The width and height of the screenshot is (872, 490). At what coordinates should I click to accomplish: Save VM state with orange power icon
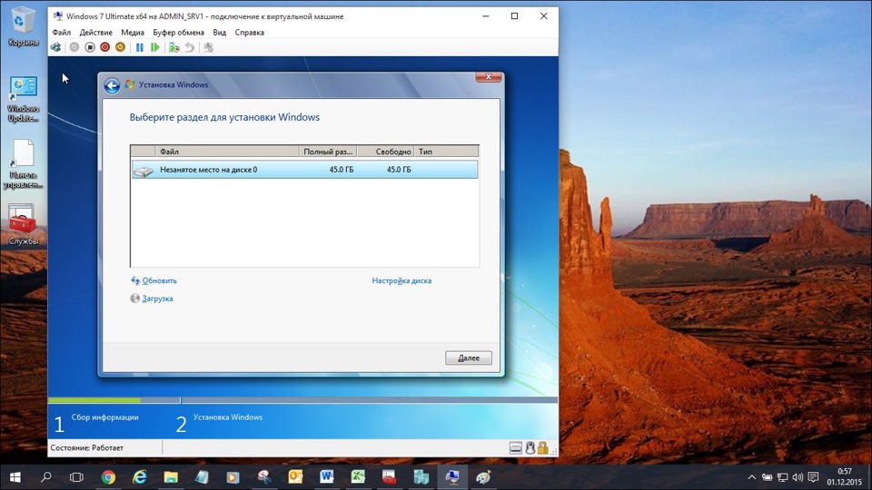pos(120,48)
